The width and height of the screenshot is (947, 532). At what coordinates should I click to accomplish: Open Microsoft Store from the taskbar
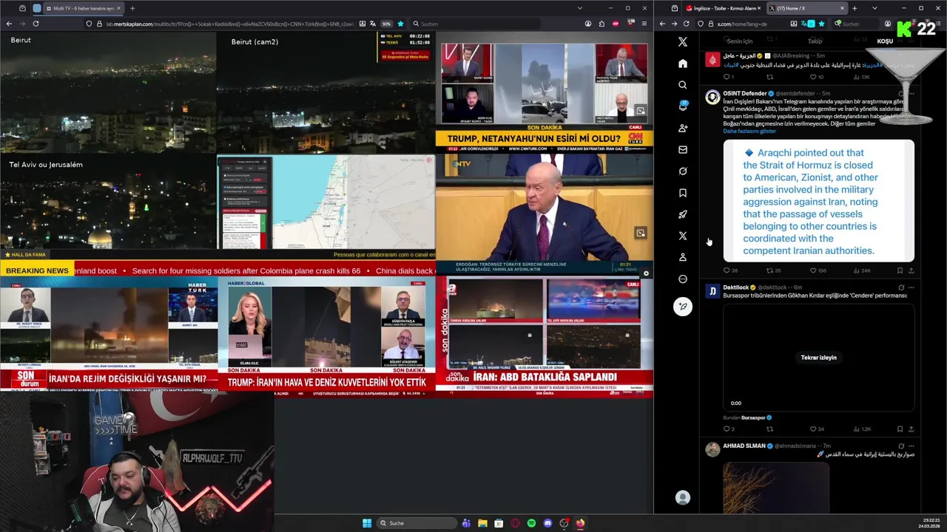499,523
